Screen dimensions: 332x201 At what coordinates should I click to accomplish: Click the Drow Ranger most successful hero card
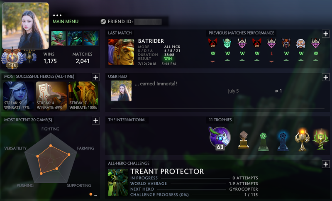click(19, 96)
